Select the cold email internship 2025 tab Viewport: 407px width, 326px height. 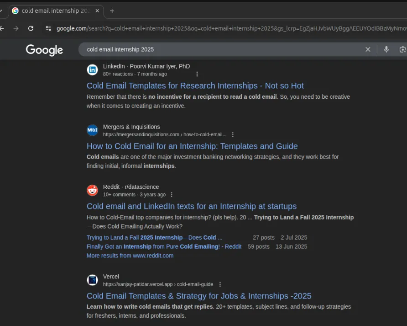pos(56,11)
